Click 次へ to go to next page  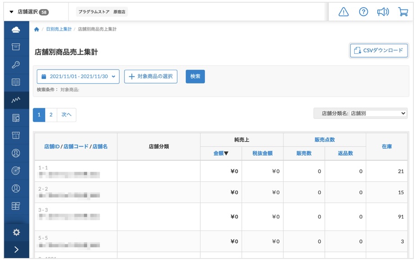click(x=66, y=115)
